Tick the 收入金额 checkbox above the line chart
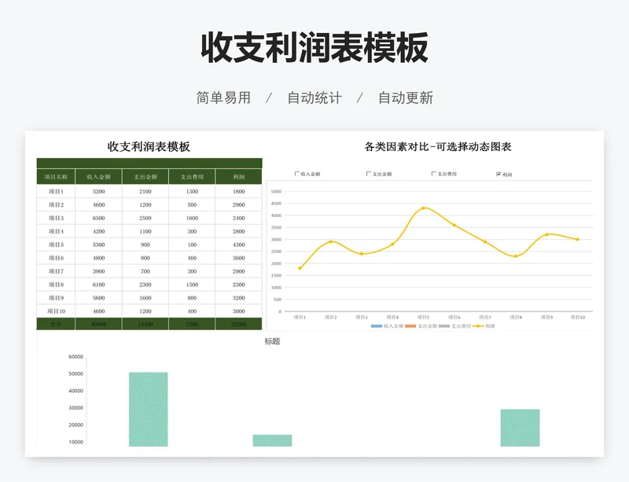629x482 pixels. pyautogui.click(x=297, y=174)
